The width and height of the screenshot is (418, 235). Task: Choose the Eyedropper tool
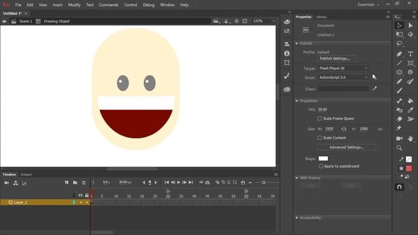point(411,110)
